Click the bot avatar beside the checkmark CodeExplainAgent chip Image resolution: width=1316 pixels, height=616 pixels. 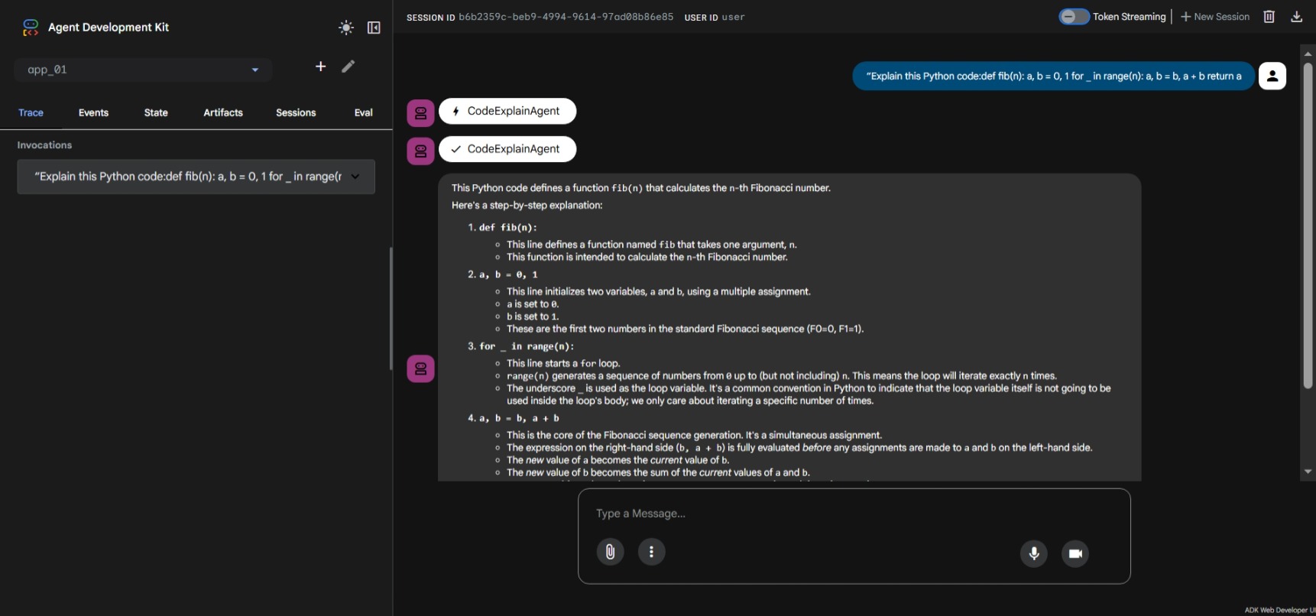pos(420,151)
